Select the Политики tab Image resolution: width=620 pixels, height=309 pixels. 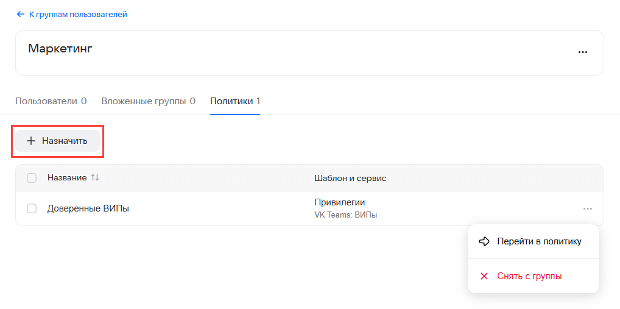(234, 101)
